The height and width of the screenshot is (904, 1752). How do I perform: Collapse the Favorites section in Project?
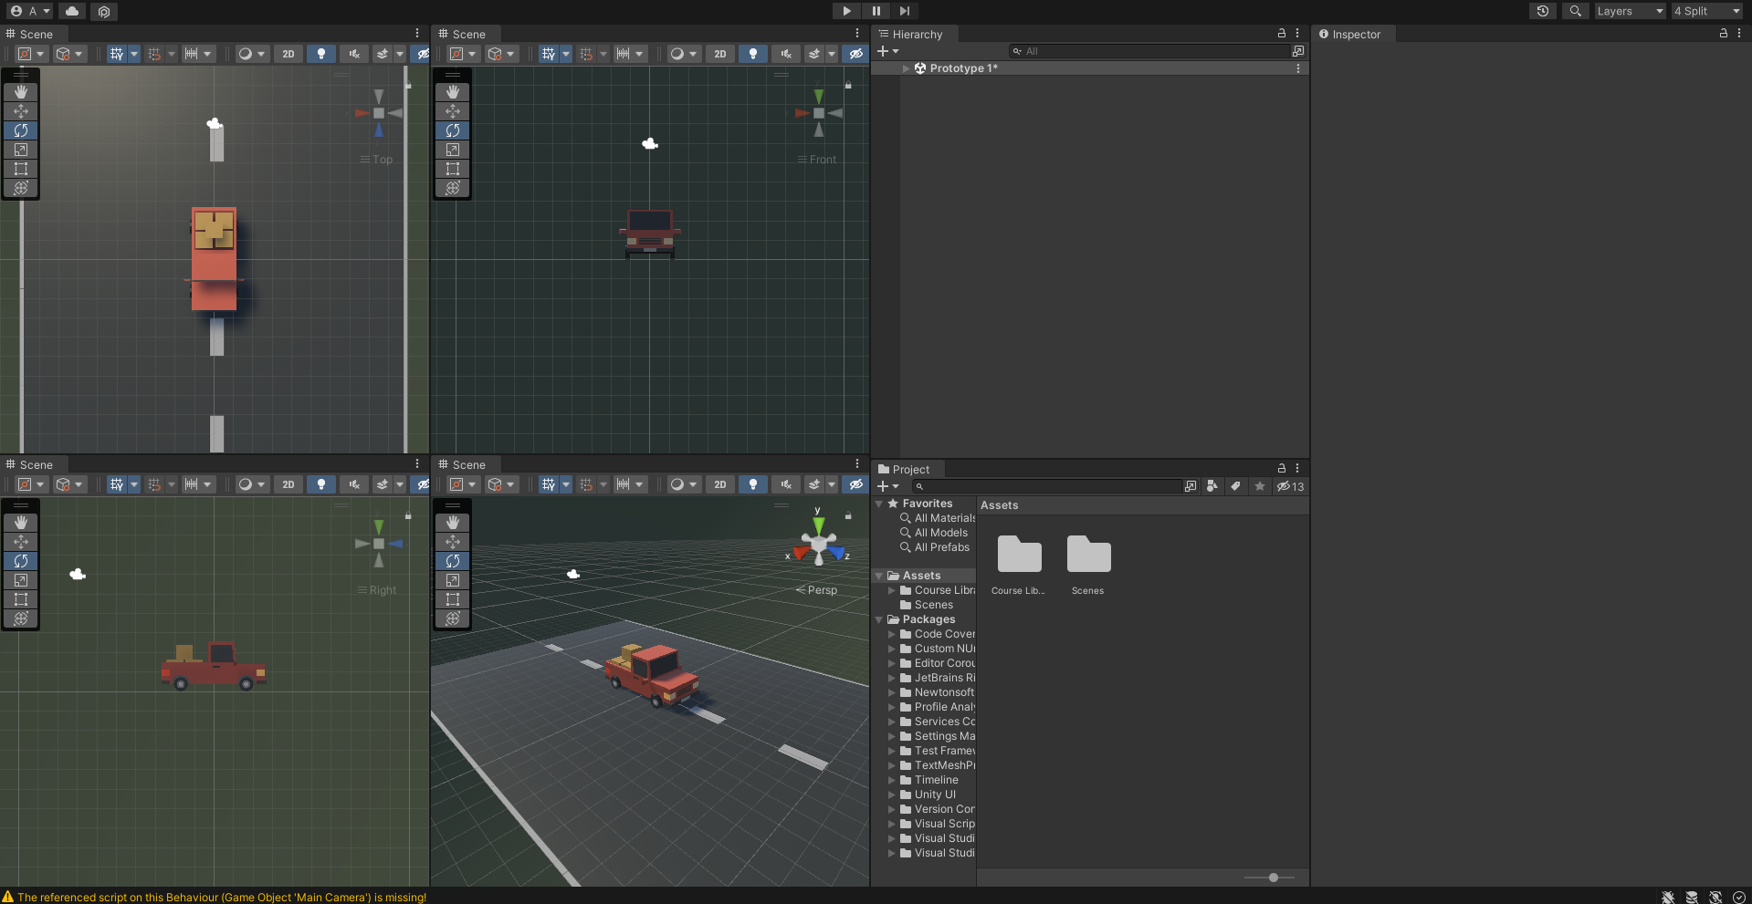[879, 504]
